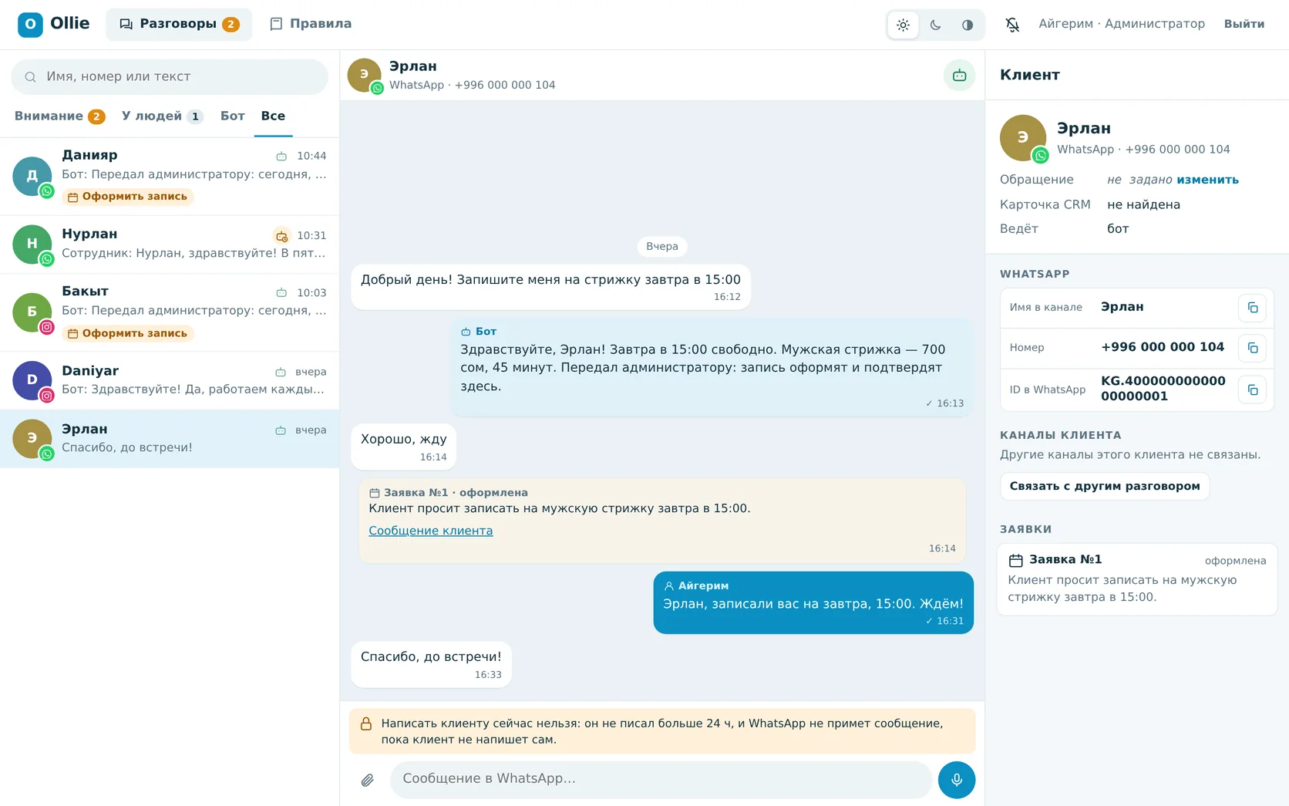Copy the WhatsApp ID value
The width and height of the screenshot is (1289, 806).
point(1252,390)
